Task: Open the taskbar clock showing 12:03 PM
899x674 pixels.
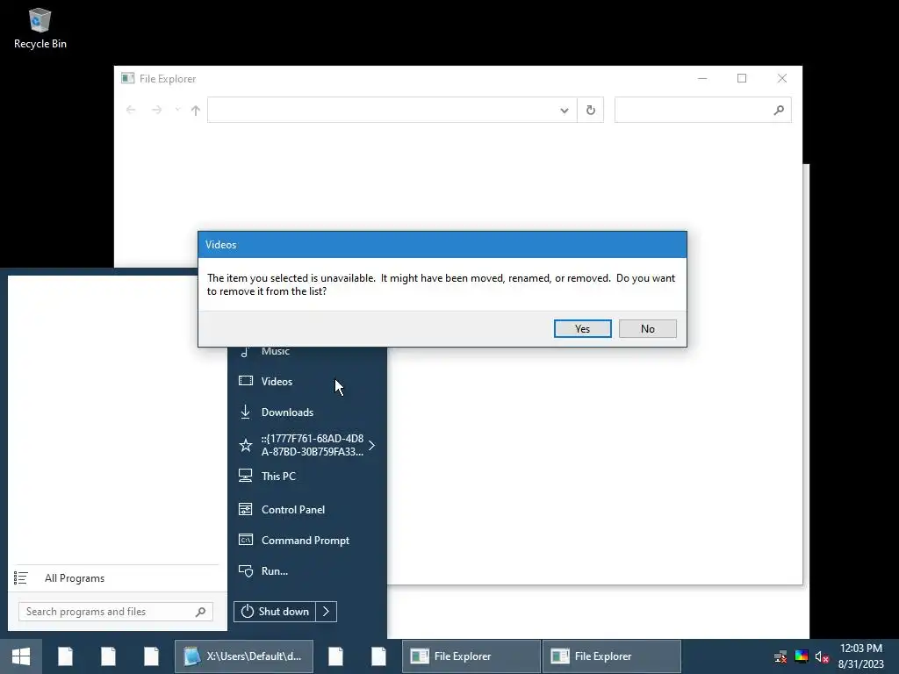Action: tap(861, 656)
